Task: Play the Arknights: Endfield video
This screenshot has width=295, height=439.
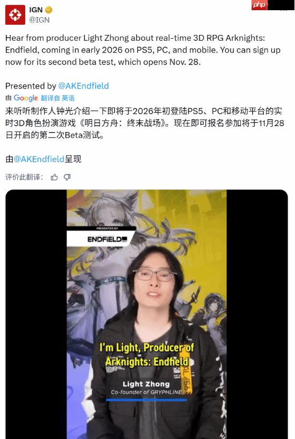Action: [x=146, y=314]
